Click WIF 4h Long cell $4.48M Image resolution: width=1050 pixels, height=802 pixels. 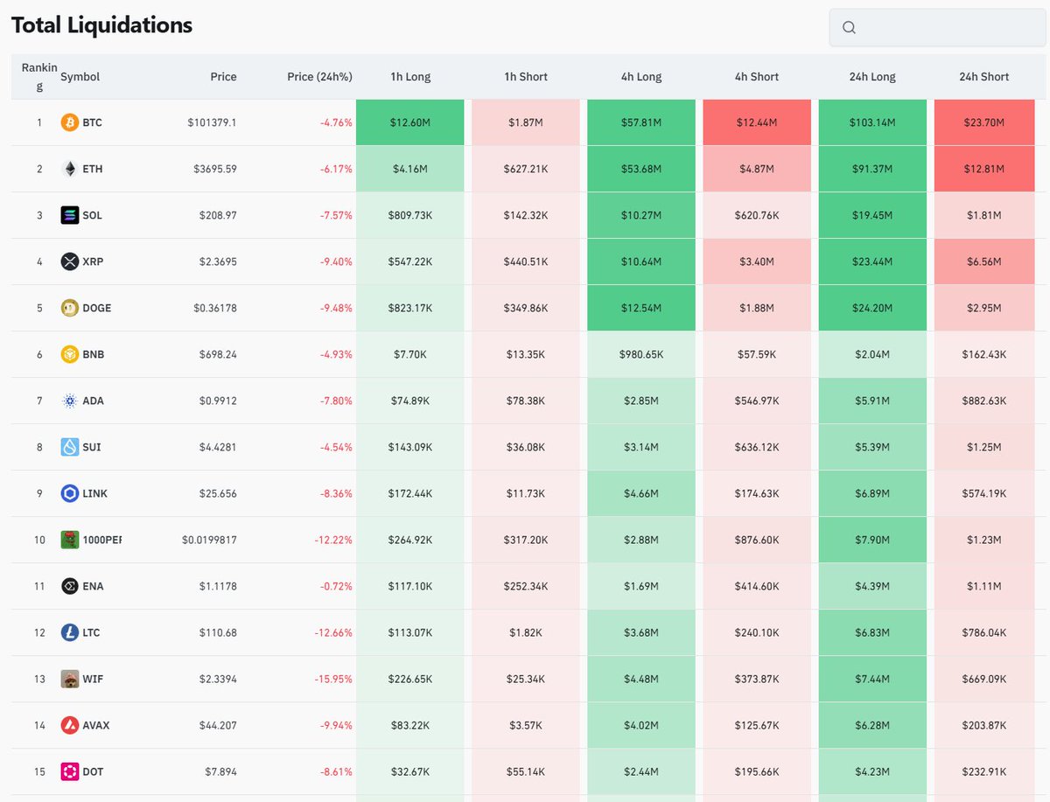tap(641, 679)
